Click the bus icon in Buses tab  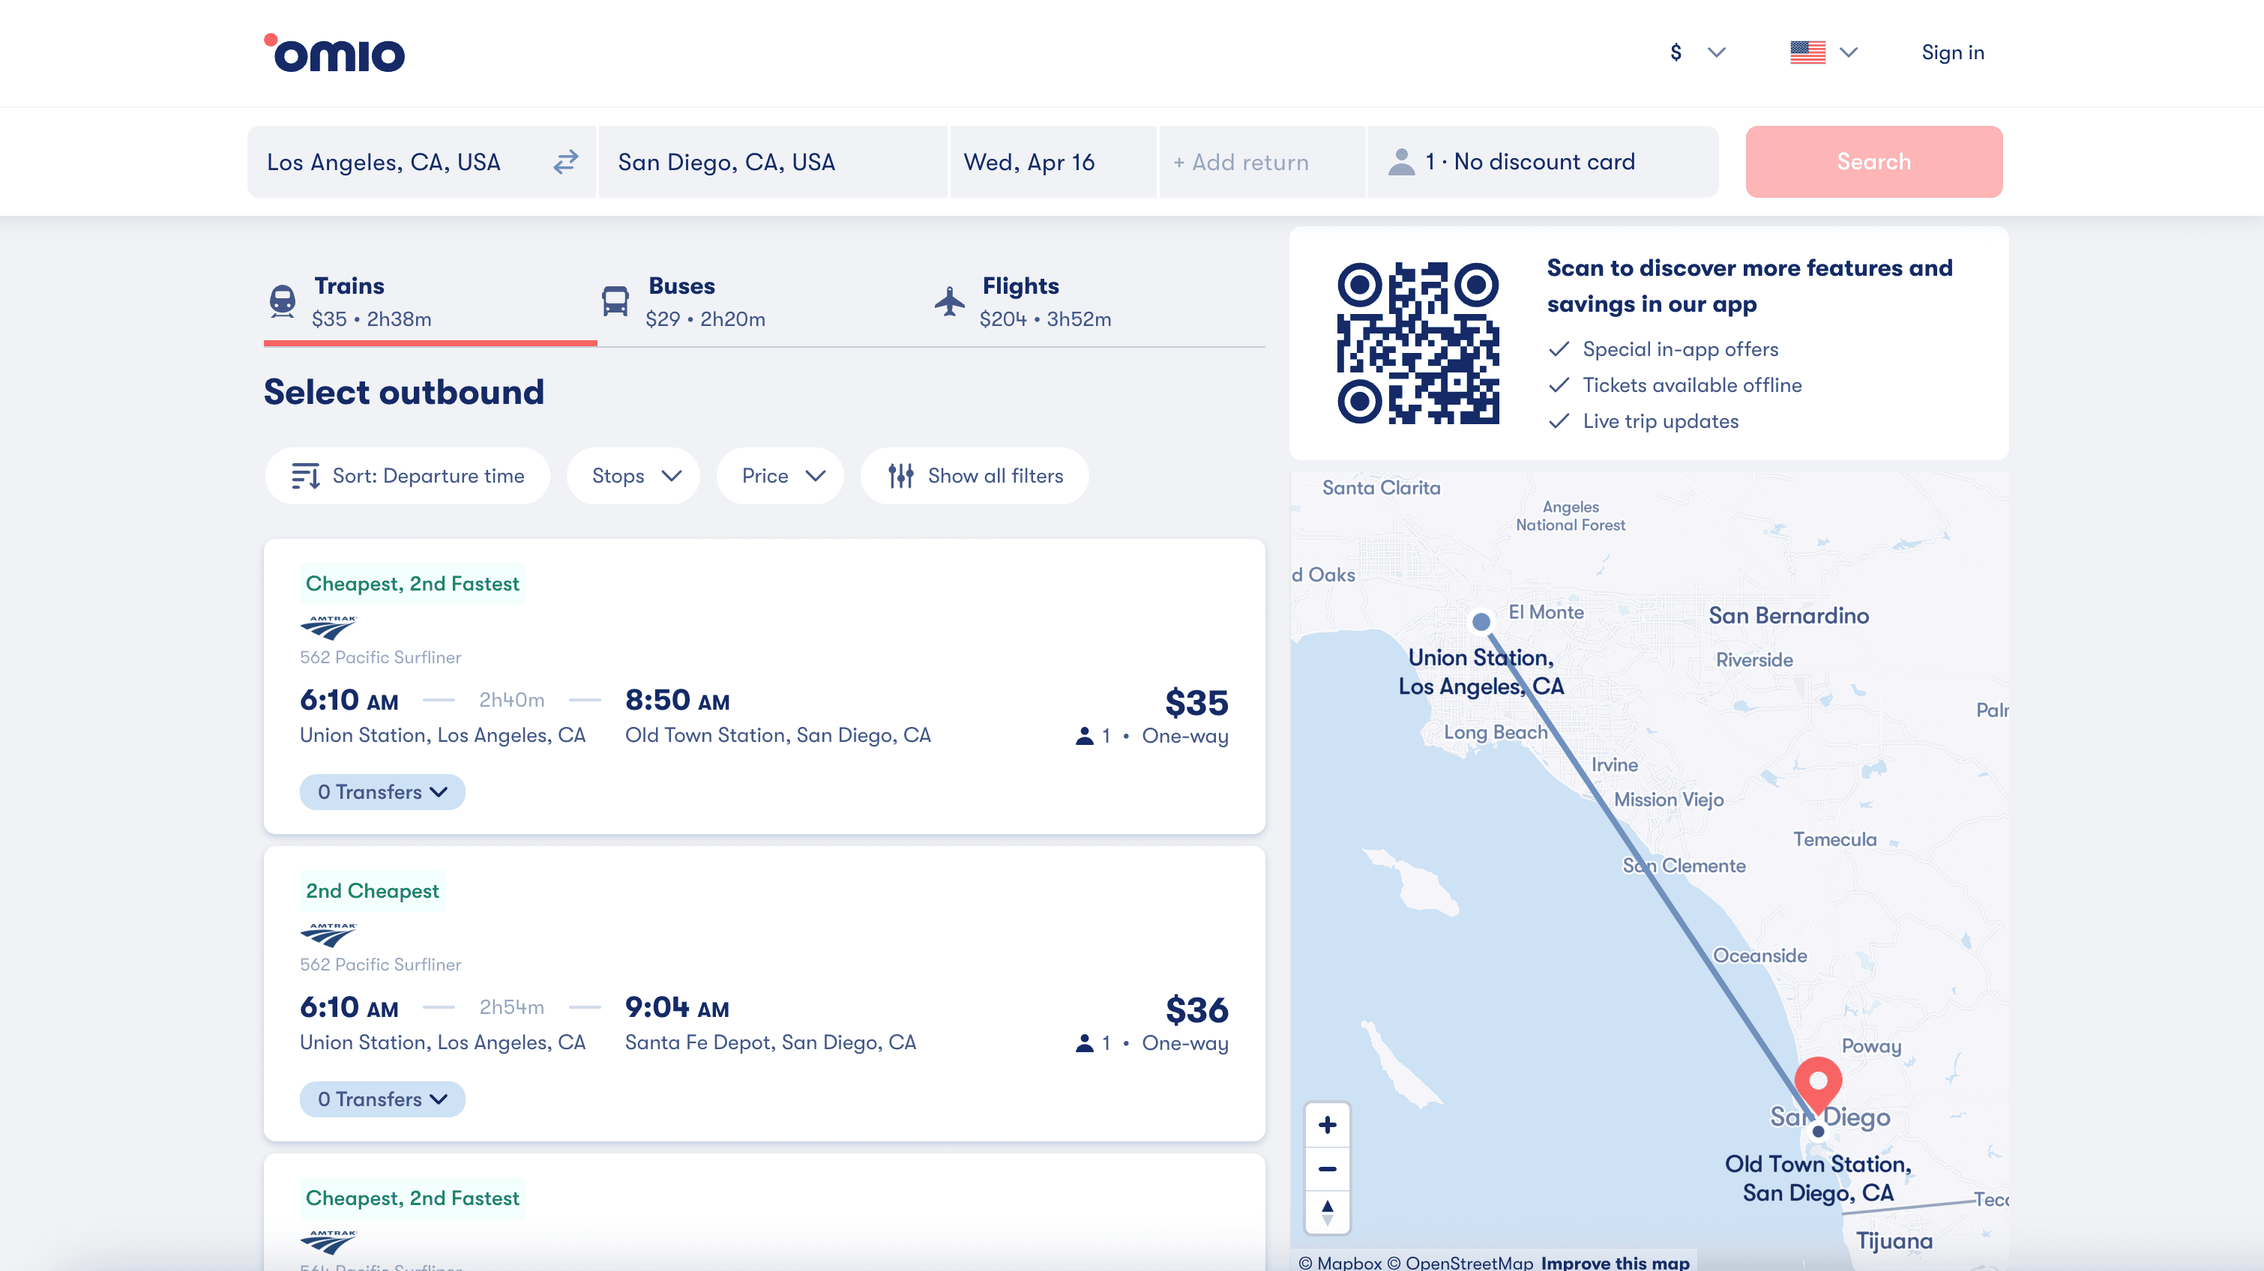(615, 301)
